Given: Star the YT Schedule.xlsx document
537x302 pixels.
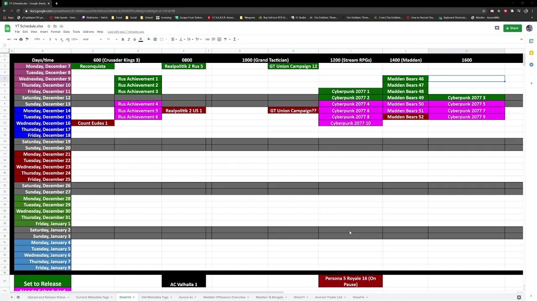Looking at the screenshot, I should click(x=49, y=26).
